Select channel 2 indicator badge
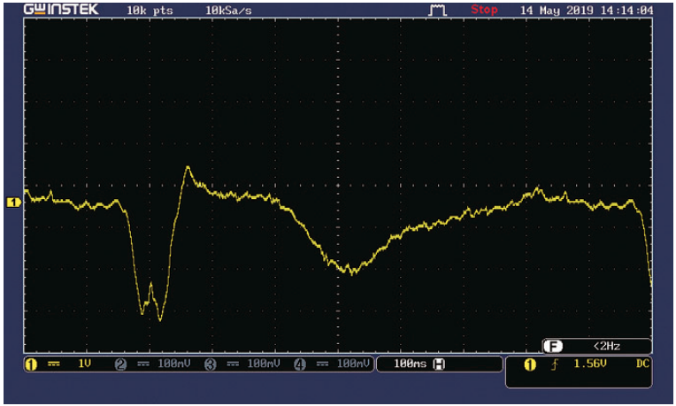This screenshot has height=406, width=676. tap(120, 364)
